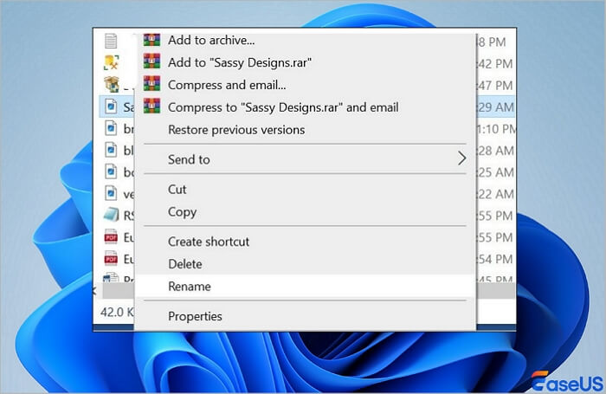Click the notebook icon in the row starting "RS"
The width and height of the screenshot is (606, 394).
click(112, 215)
